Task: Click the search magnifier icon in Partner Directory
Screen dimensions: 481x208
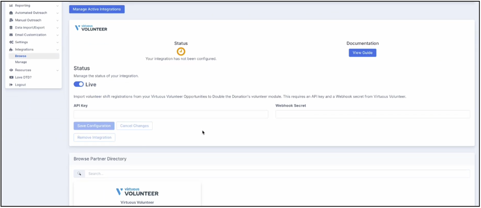Action: (79, 174)
